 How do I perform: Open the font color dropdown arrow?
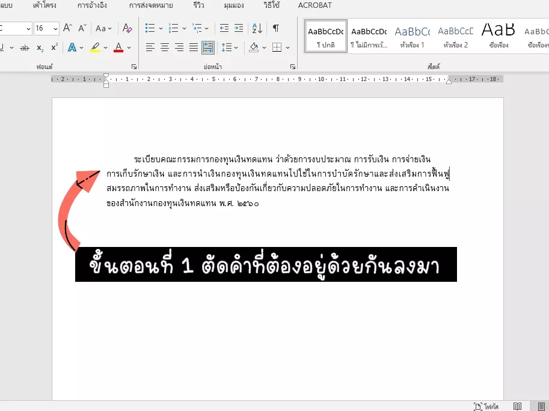click(129, 49)
